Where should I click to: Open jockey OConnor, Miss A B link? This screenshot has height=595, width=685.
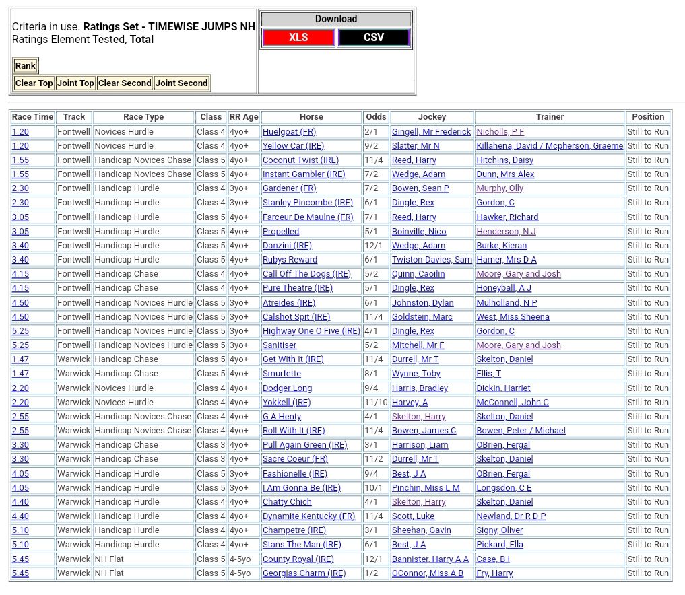[x=428, y=573]
